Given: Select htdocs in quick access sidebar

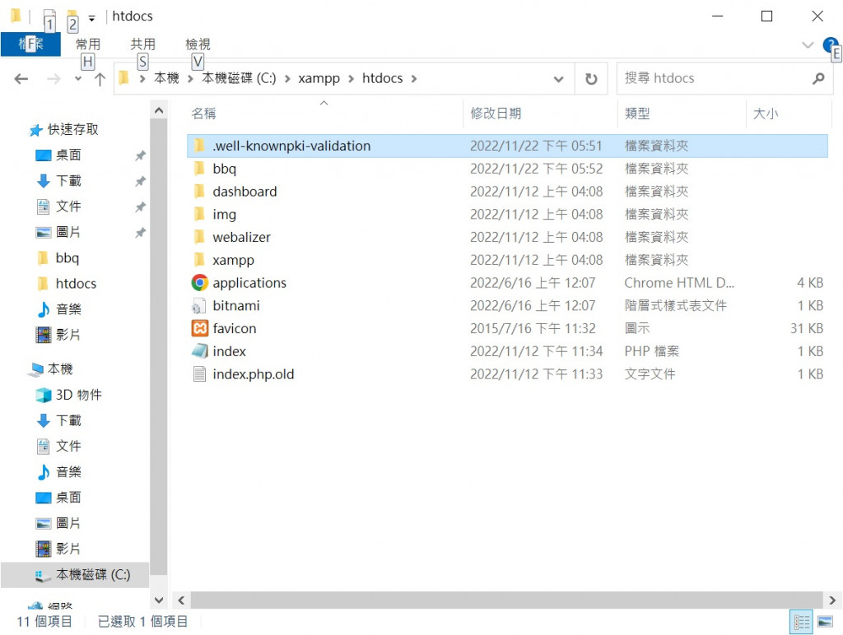Looking at the screenshot, I should pyautogui.click(x=68, y=284).
